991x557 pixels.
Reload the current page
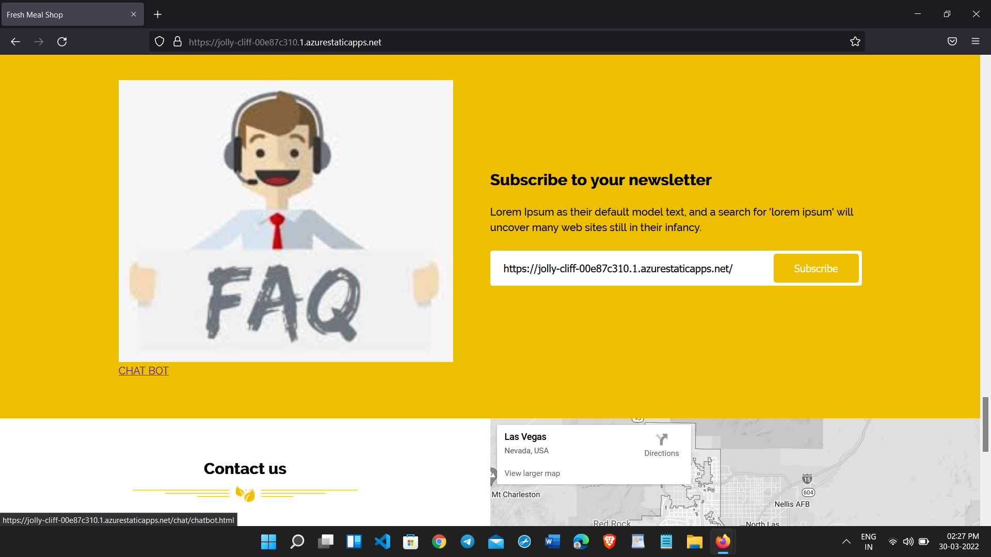[62, 42]
